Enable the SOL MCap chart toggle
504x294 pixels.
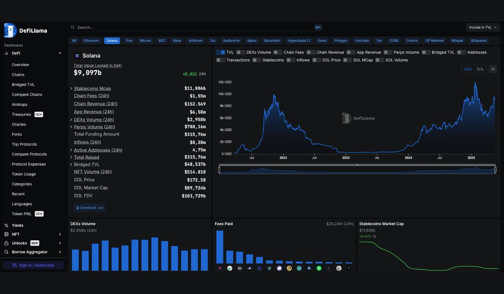(347, 60)
